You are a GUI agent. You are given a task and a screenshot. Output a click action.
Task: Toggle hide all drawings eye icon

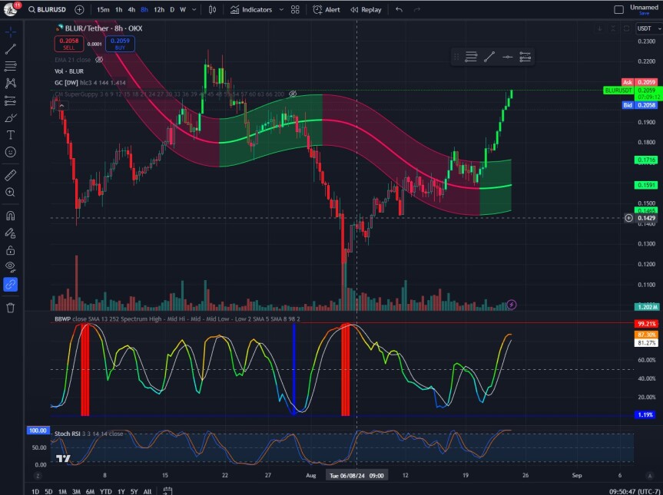(11, 267)
